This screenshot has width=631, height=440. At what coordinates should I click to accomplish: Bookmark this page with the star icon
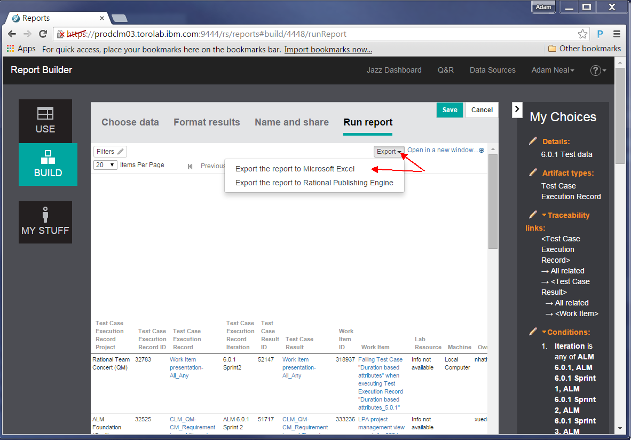tap(582, 34)
